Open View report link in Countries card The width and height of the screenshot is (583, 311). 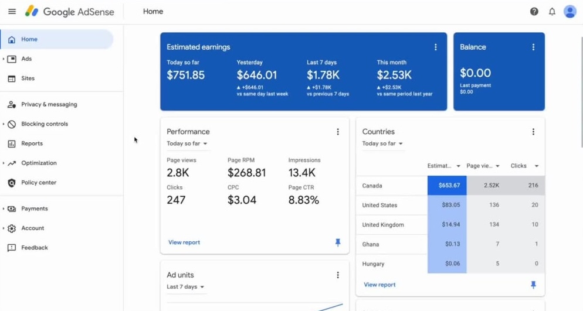(x=379, y=285)
